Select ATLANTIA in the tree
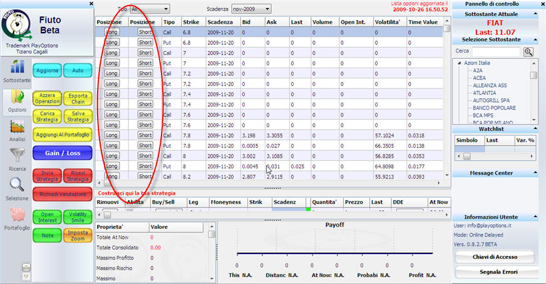The width and height of the screenshot is (546, 284). pyautogui.click(x=485, y=93)
